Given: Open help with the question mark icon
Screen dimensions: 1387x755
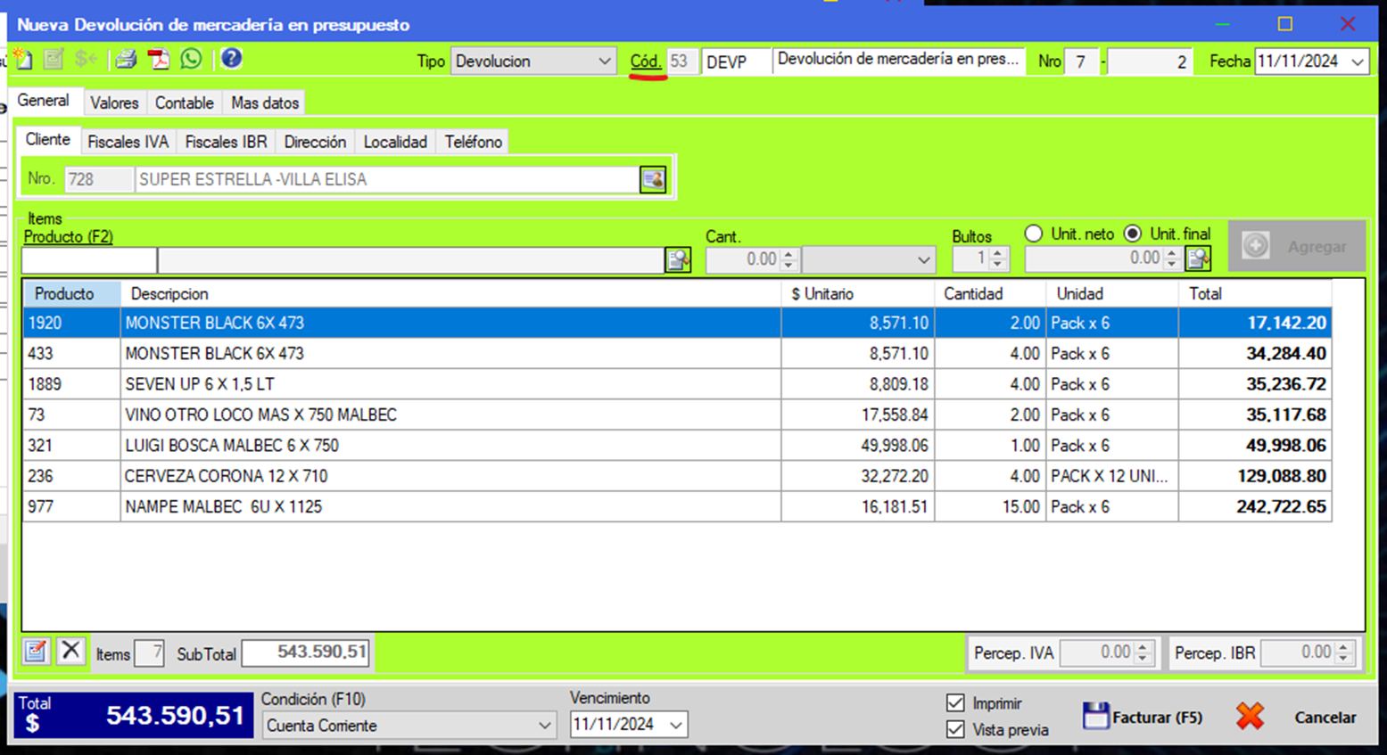Looking at the screenshot, I should [231, 59].
